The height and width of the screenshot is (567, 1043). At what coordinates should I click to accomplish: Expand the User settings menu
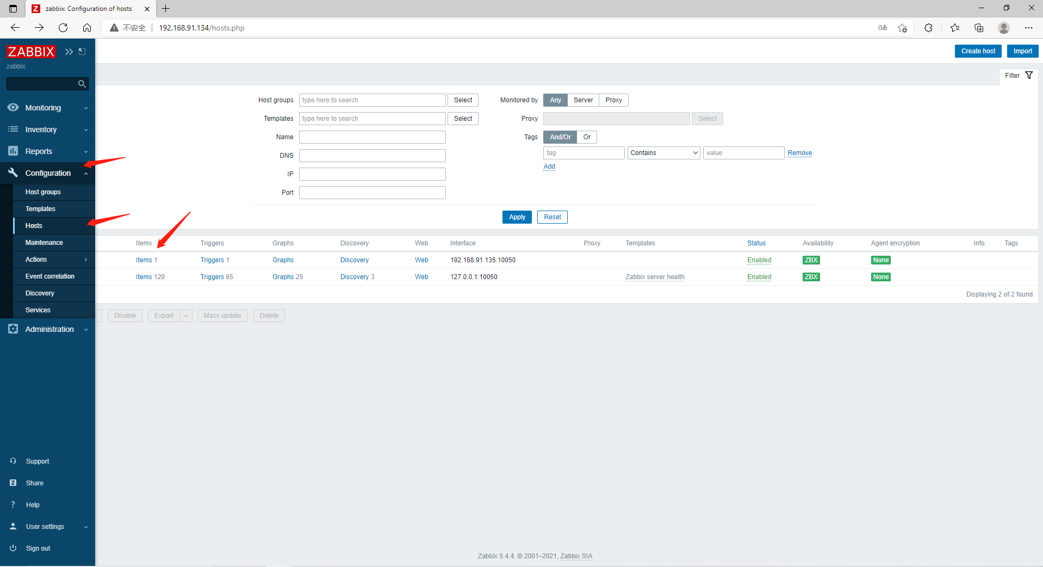(86, 527)
